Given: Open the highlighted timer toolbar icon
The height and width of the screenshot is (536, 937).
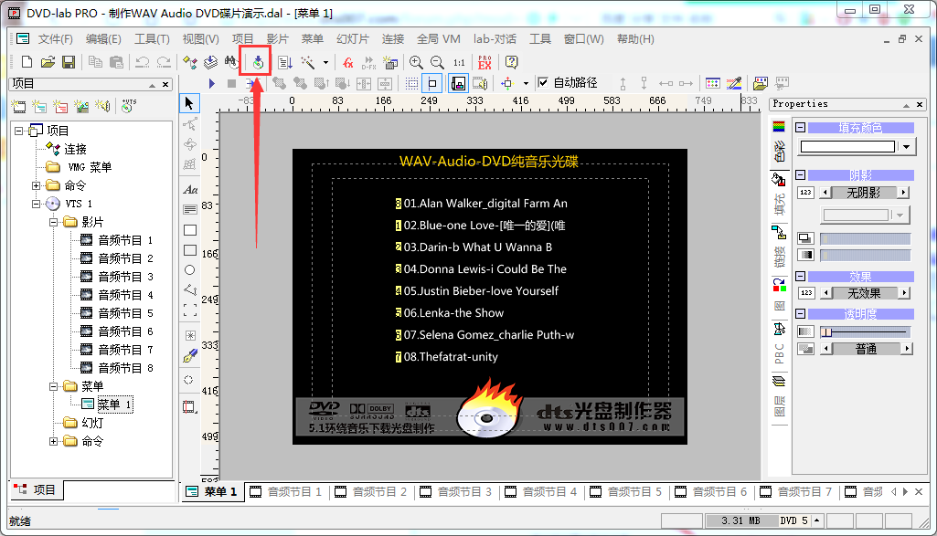Looking at the screenshot, I should (259, 62).
